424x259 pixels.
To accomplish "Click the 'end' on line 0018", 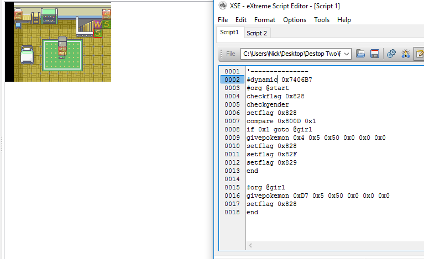I will [x=252, y=212].
